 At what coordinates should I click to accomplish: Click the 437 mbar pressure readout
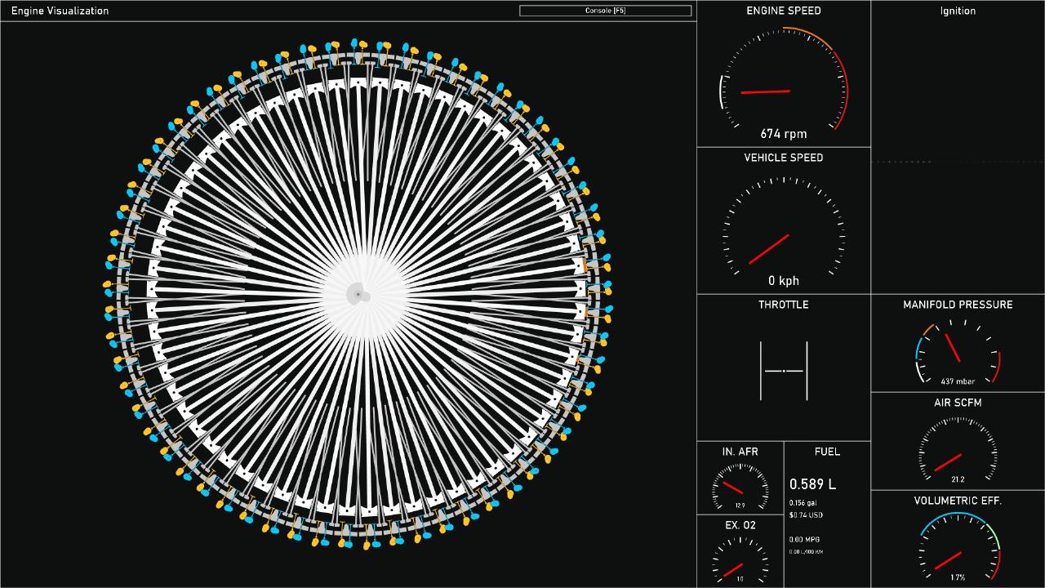[958, 381]
